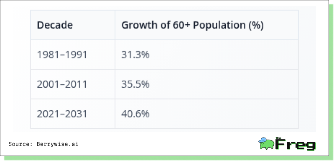The height and width of the screenshot is (161, 334).
Task: Open the Berrywise.ai source link
Action: click(x=57, y=144)
